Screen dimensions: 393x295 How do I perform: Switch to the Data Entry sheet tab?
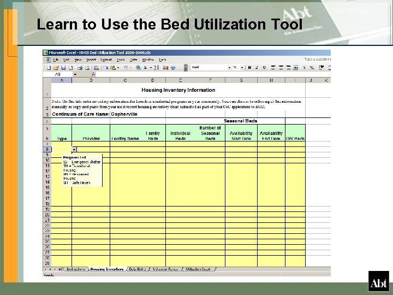click(138, 269)
